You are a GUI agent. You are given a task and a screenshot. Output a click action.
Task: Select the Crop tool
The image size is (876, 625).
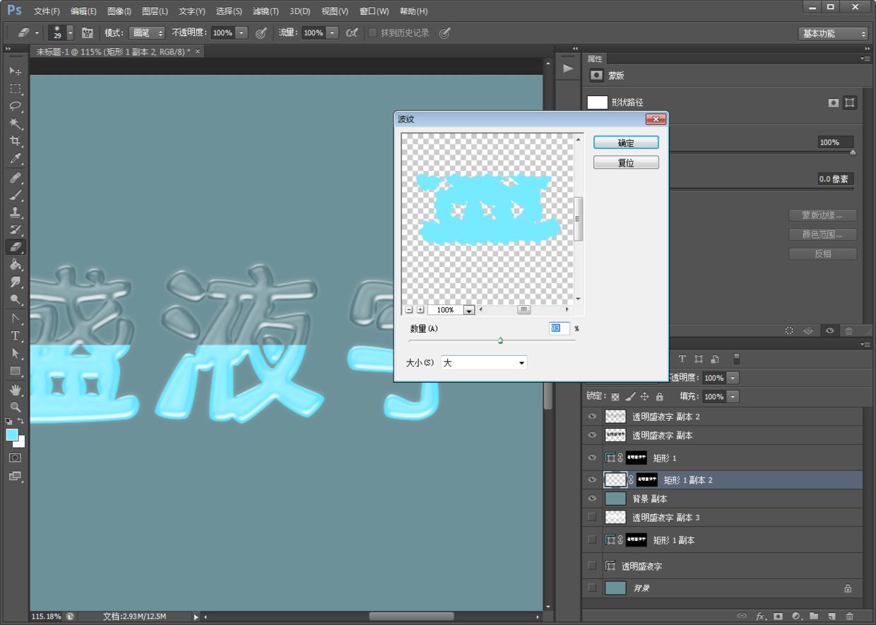pyautogui.click(x=15, y=141)
